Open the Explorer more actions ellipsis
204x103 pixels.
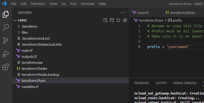pyautogui.click(x=123, y=13)
